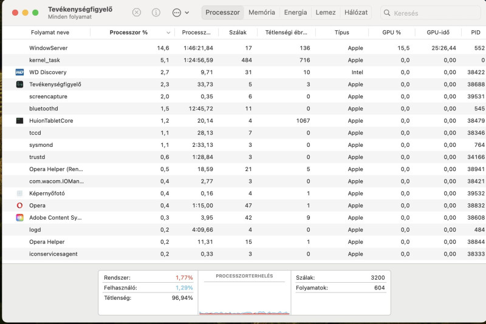Sort by GPU % column header
This screenshot has height=324, width=486.
[x=391, y=33]
